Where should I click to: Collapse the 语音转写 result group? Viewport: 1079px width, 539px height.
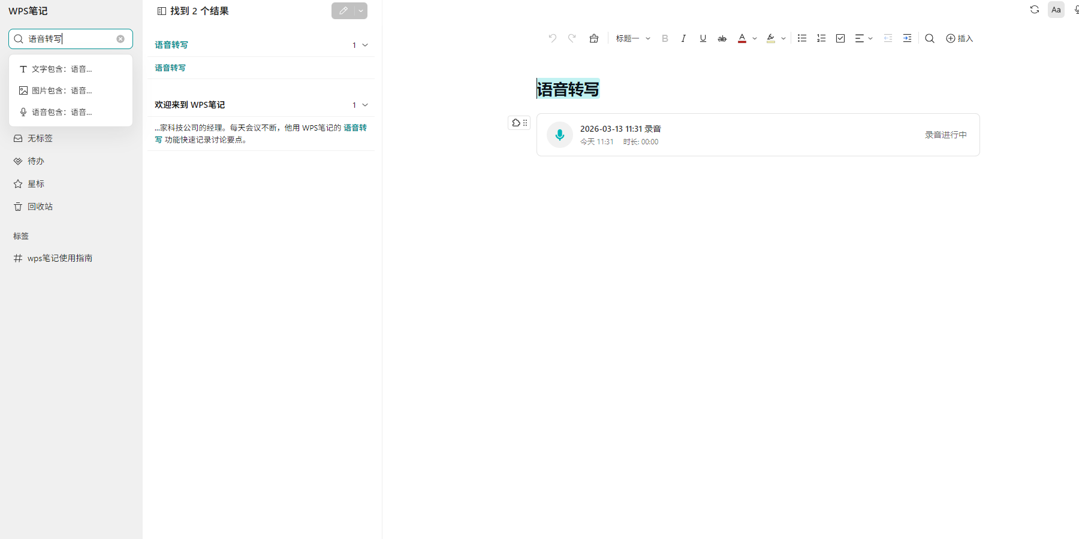point(365,45)
